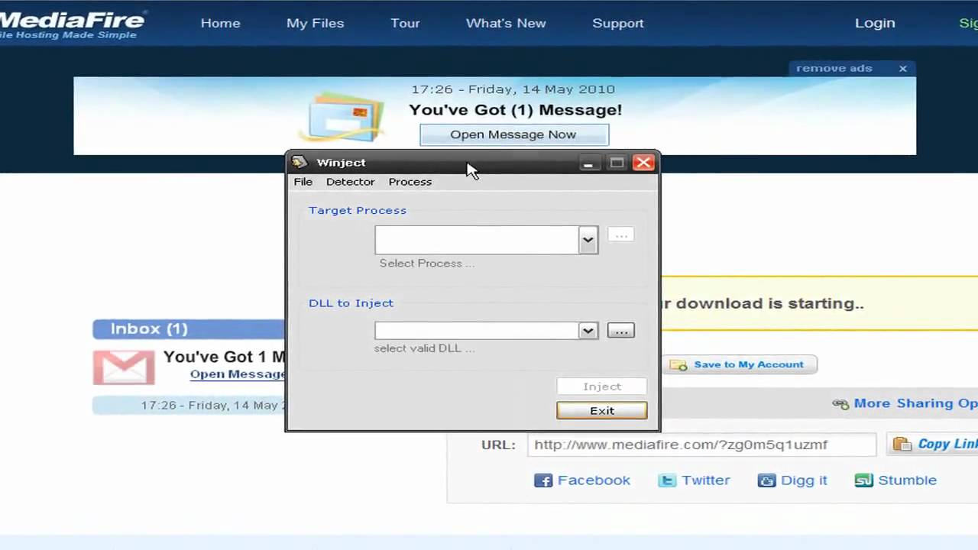
Task: Click Save to My Account button
Action: [x=741, y=364]
